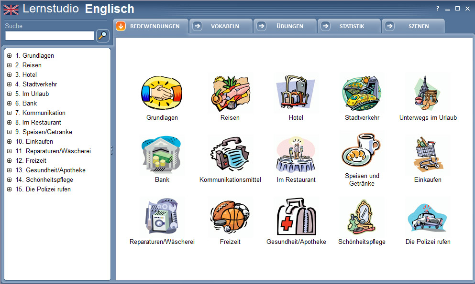Open the Stadtverkehr train icon
Image resolution: width=475 pixels, height=284 pixels.
click(x=362, y=93)
